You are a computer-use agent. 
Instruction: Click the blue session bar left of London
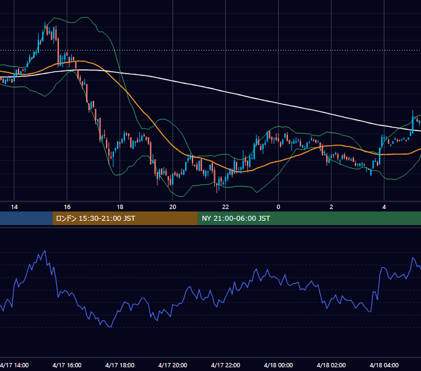[x=26, y=218]
